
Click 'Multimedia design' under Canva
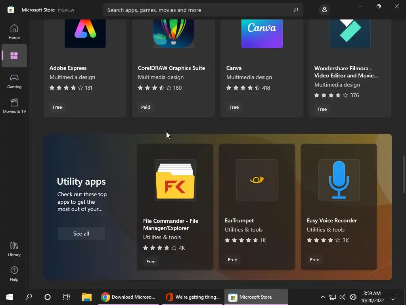(x=249, y=77)
